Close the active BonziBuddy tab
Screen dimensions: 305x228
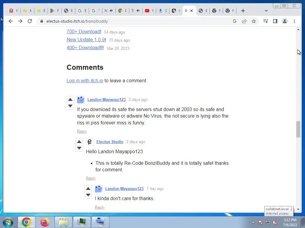(192, 11)
